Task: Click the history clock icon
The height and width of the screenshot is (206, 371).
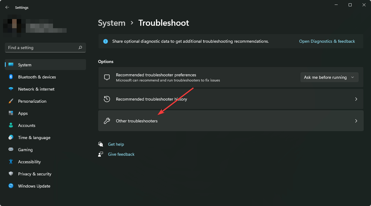Action: tap(107, 99)
